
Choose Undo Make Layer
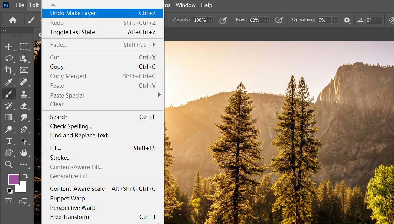click(x=73, y=13)
